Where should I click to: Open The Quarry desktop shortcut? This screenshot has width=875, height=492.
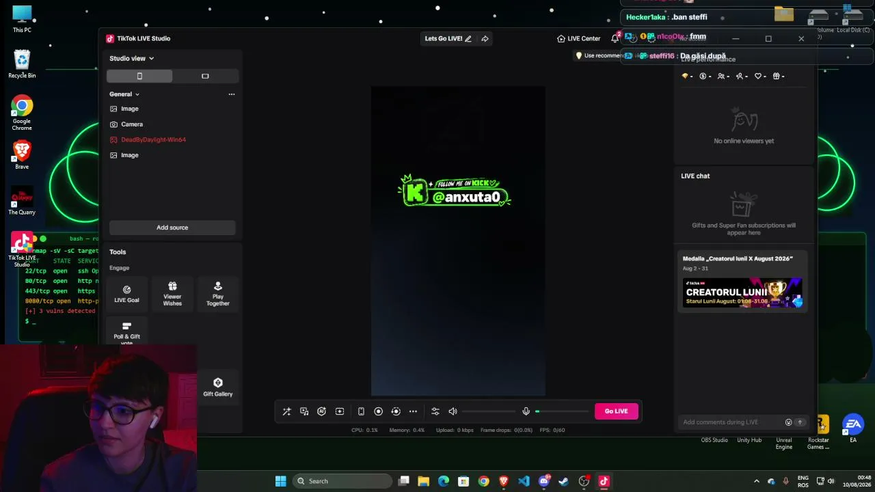point(22,201)
